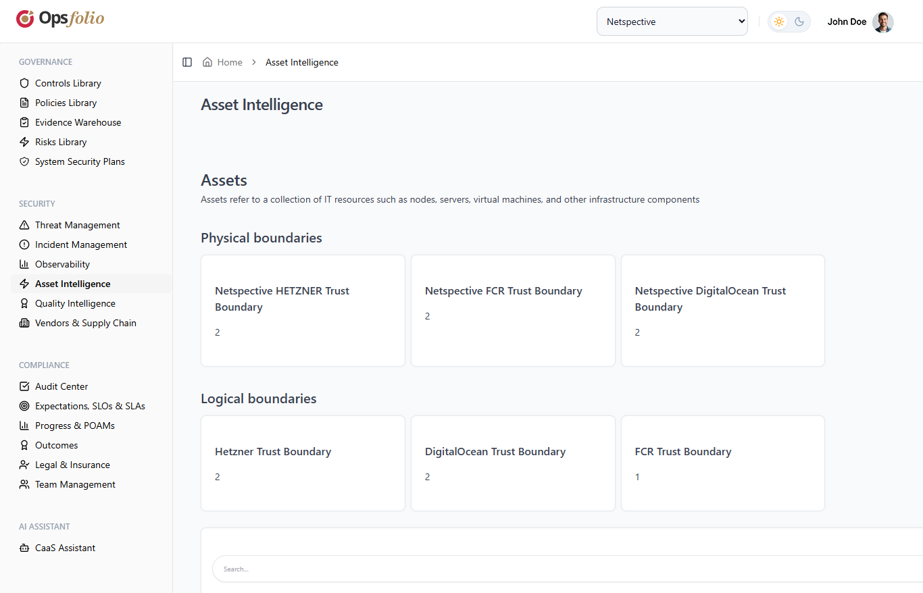Click the Policies Library document icon

pos(24,103)
